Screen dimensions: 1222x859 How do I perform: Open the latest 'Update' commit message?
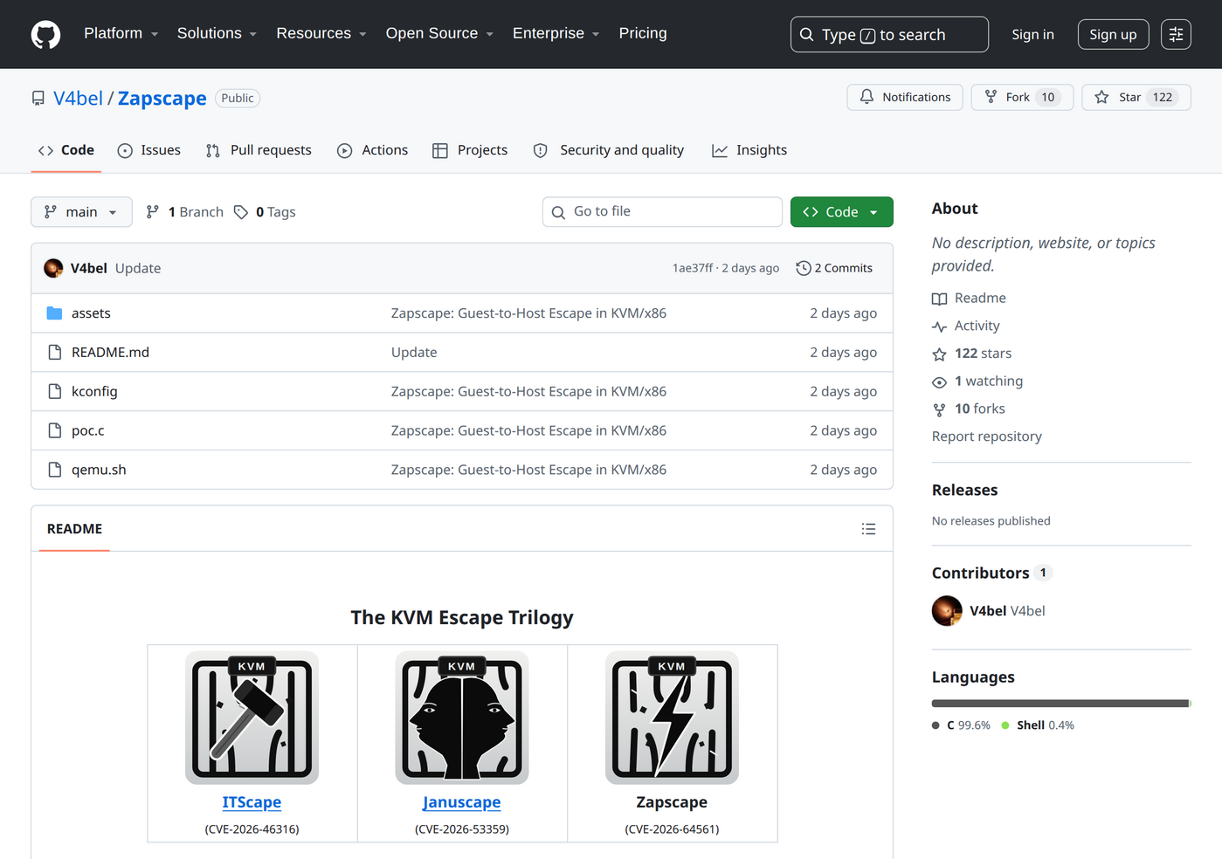[138, 268]
